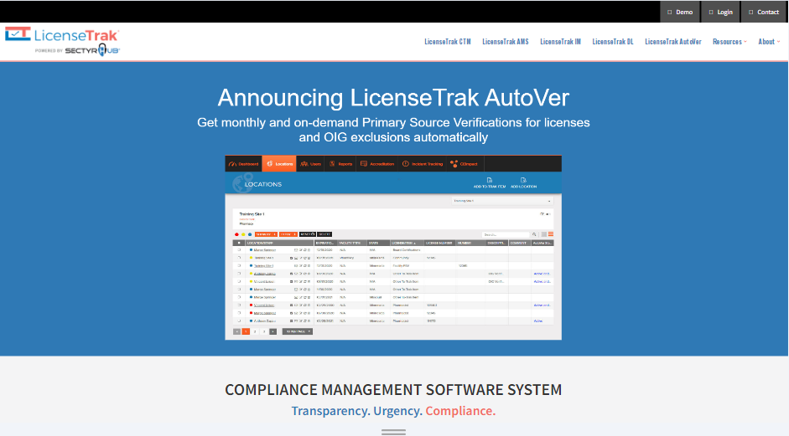789x436 pixels.
Task: Go to page 1 in pagination
Action: pyautogui.click(x=246, y=331)
